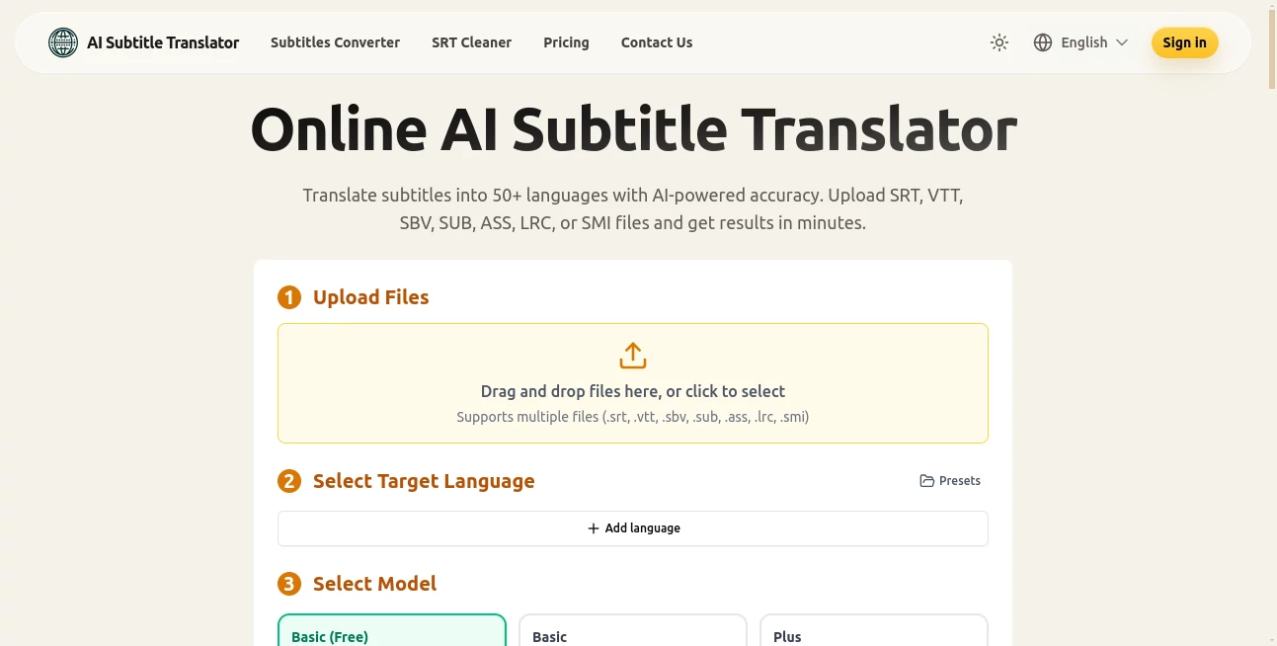This screenshot has height=646, width=1277.
Task: Select the Plus model card
Action: pos(874,630)
